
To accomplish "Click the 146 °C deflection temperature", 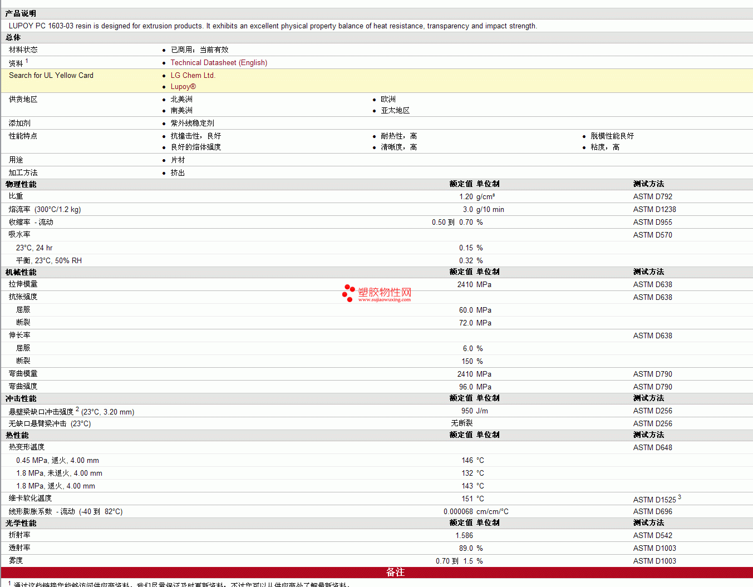I will pos(473,461).
